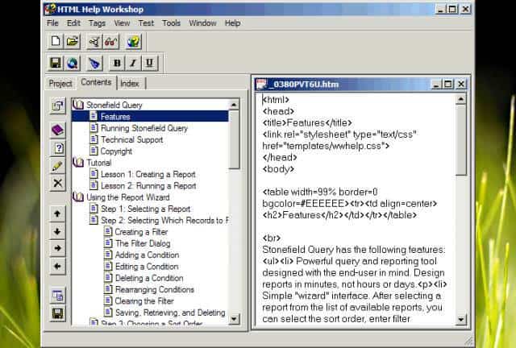Select Rearranging Conditions topic
516x348 pixels.
(x=154, y=289)
